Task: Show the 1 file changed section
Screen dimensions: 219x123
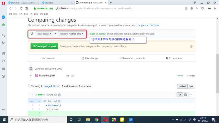Action: [x=91, y=58]
